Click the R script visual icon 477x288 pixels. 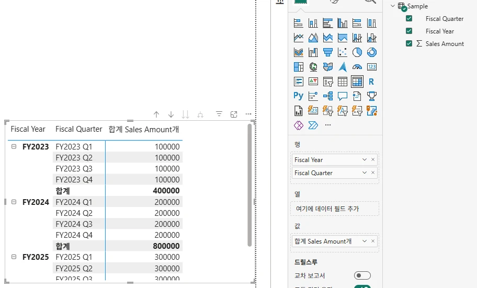[372, 82]
